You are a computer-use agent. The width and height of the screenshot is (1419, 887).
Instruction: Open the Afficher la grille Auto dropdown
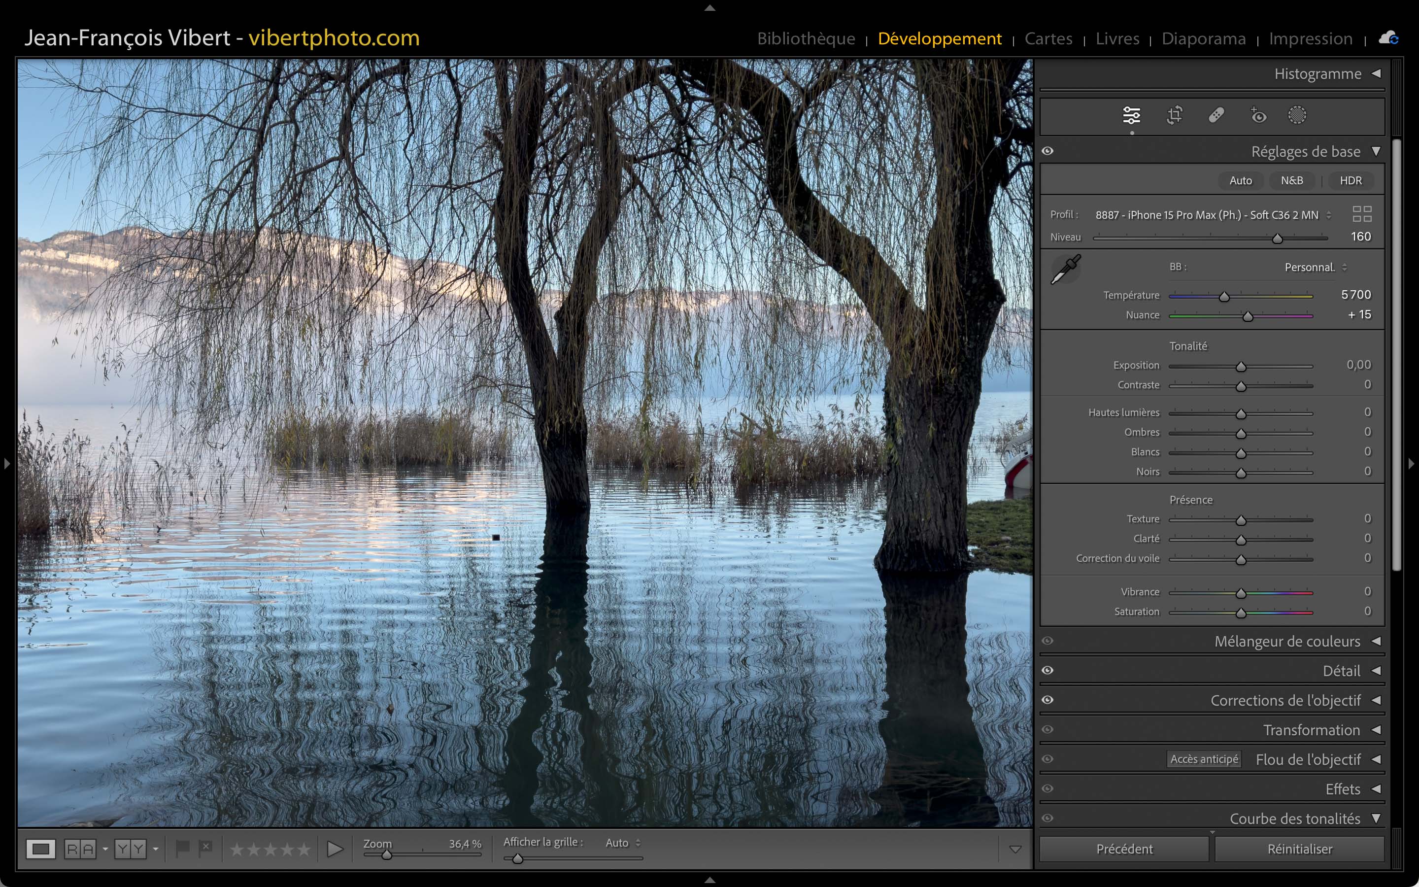[x=623, y=843]
